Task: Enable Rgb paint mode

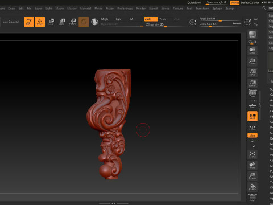Action: click(118, 19)
